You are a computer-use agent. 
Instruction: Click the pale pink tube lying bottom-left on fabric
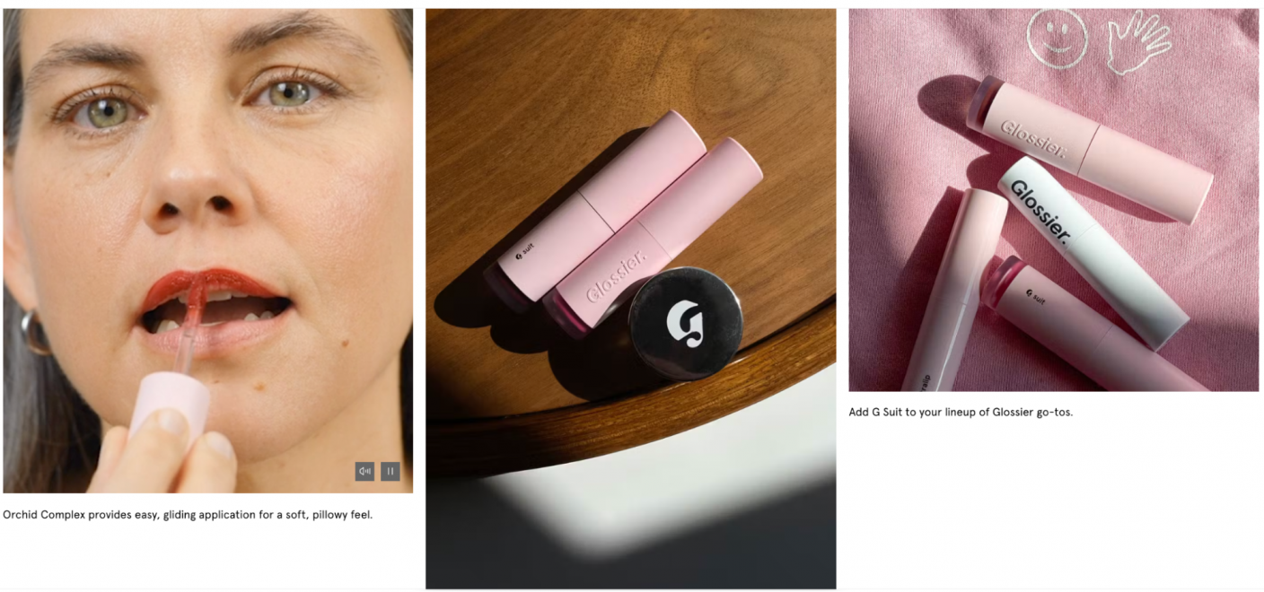click(x=955, y=291)
